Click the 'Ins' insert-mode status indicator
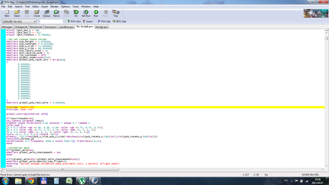Viewport: 329px width, 185px height. coord(266,175)
